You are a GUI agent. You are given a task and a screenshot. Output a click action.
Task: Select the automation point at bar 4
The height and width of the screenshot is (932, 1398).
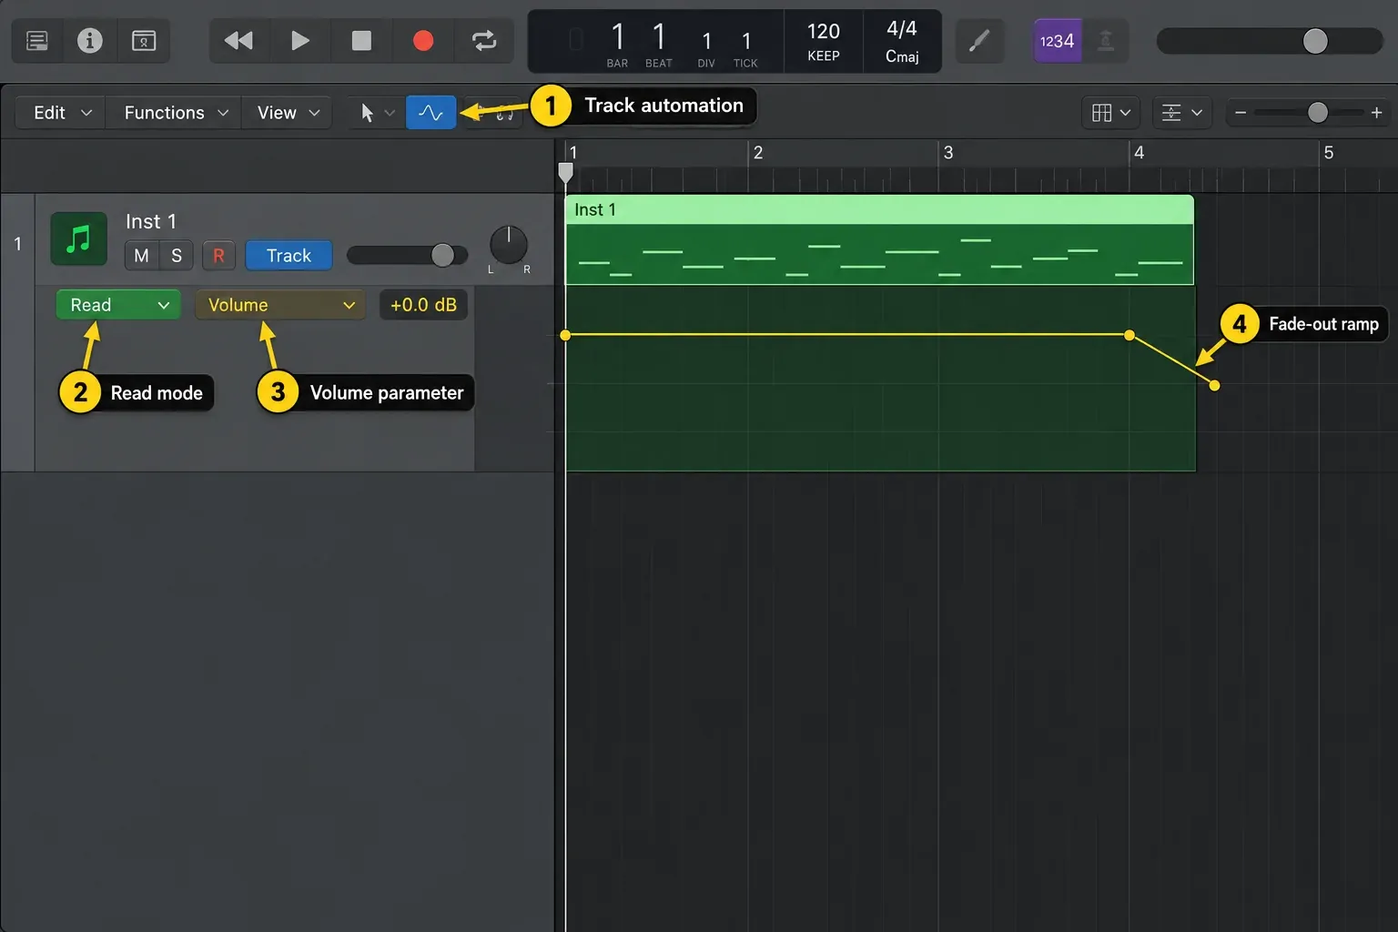1130,335
